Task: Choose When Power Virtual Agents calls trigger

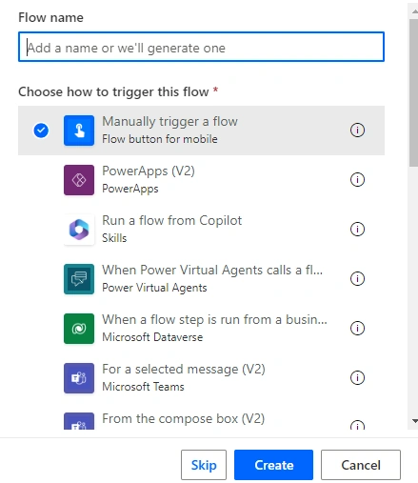Action: coord(201,279)
